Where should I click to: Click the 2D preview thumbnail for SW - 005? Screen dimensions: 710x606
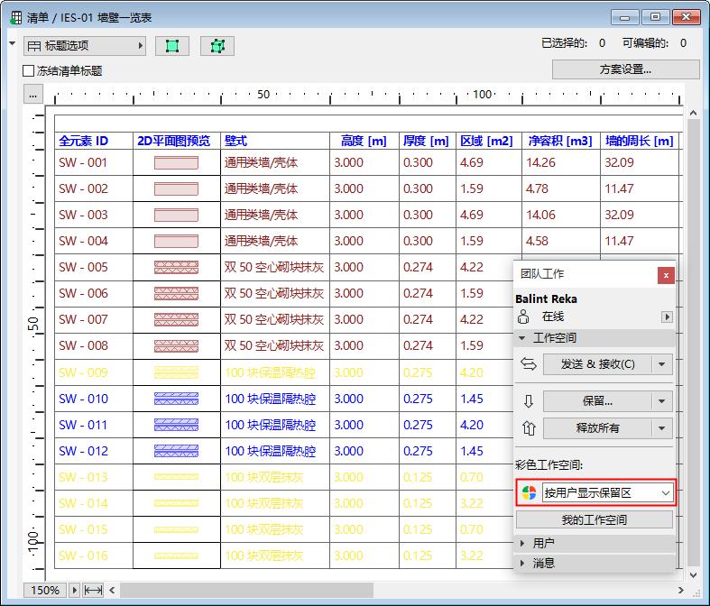click(176, 267)
